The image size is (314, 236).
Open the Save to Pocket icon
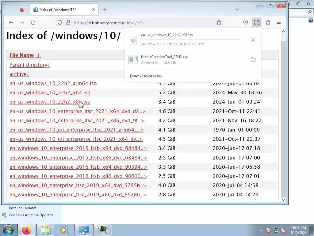coord(246,22)
